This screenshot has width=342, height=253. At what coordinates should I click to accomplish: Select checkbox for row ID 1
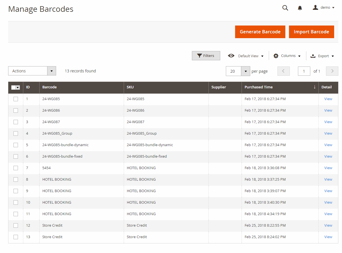[16, 99]
